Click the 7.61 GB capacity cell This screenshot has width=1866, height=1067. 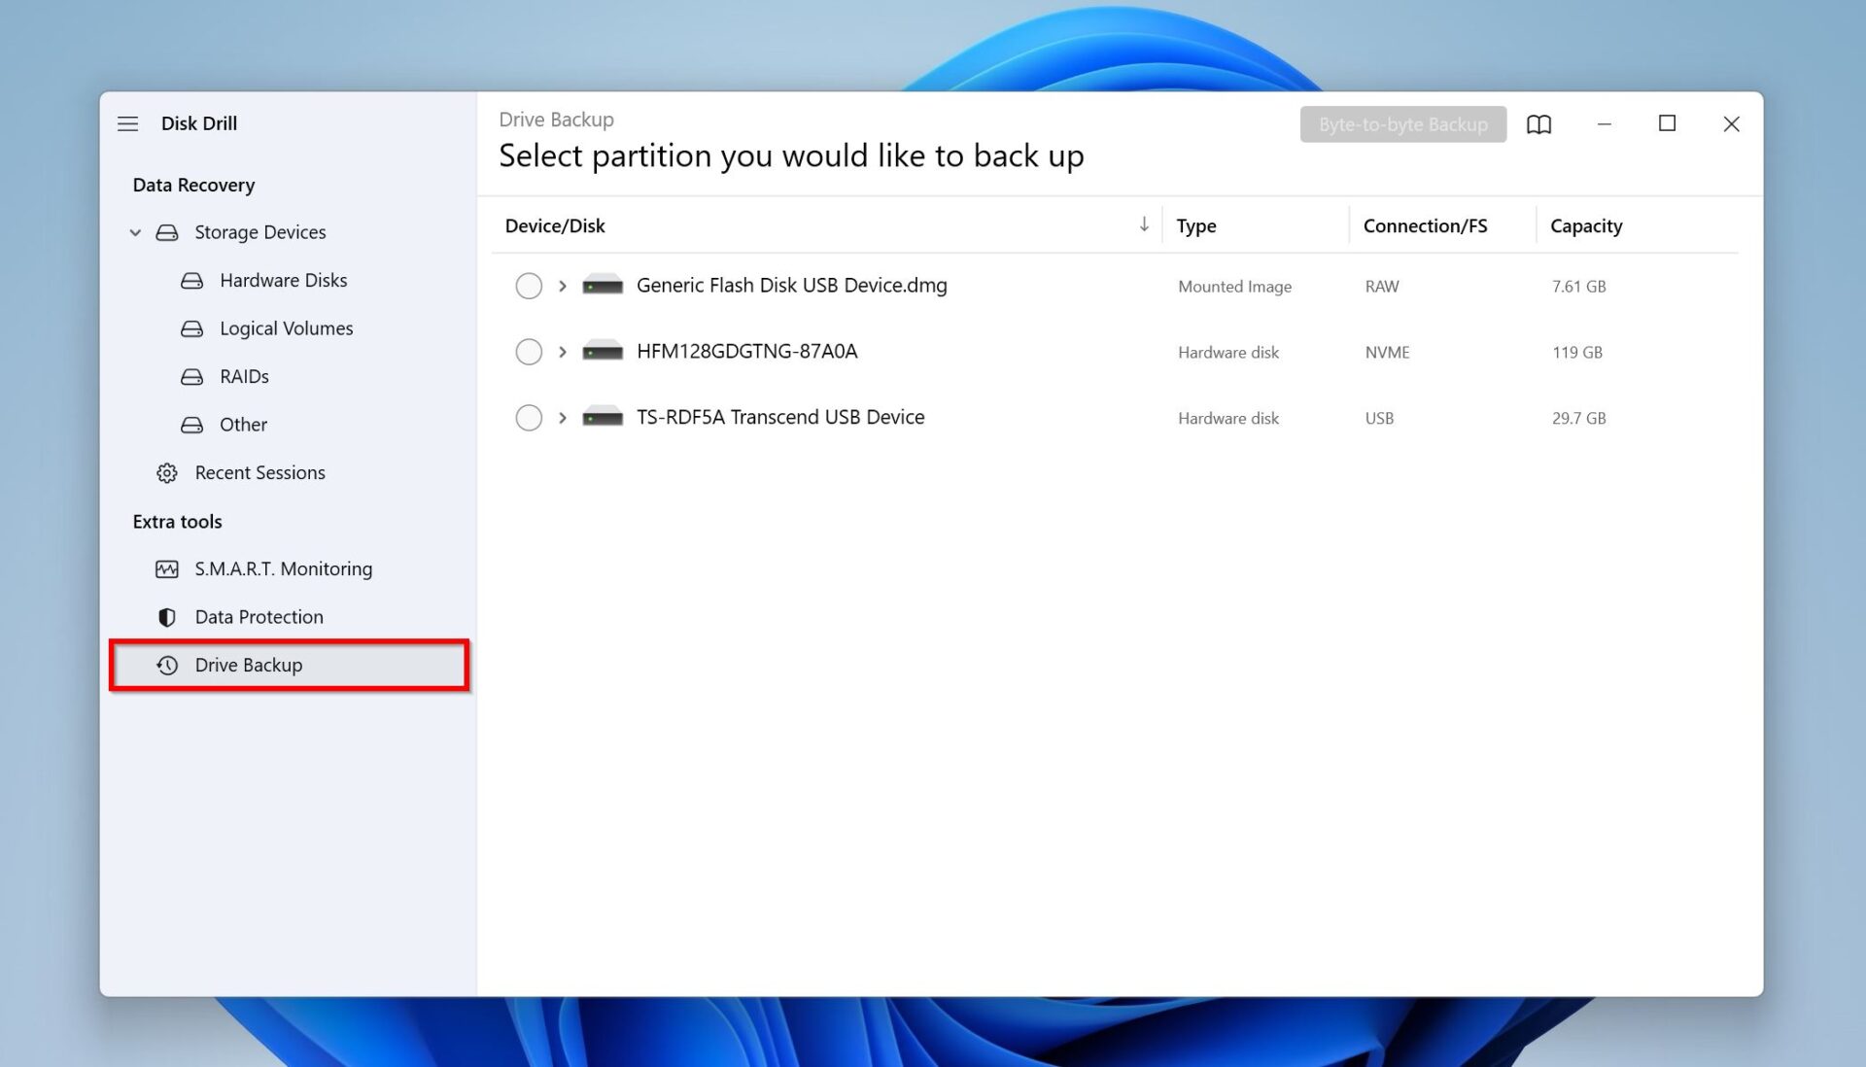(1578, 287)
